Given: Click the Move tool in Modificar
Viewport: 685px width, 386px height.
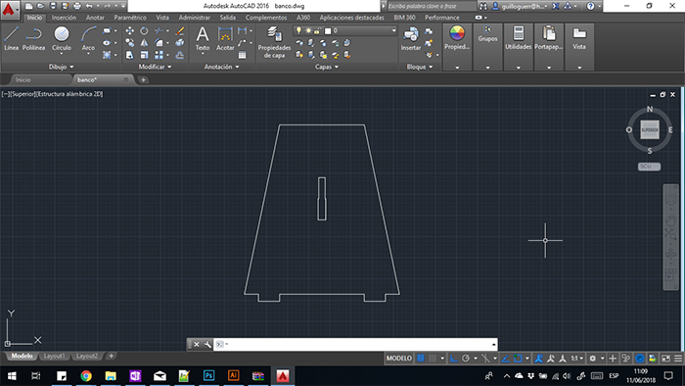Looking at the screenshot, I should (x=130, y=30).
